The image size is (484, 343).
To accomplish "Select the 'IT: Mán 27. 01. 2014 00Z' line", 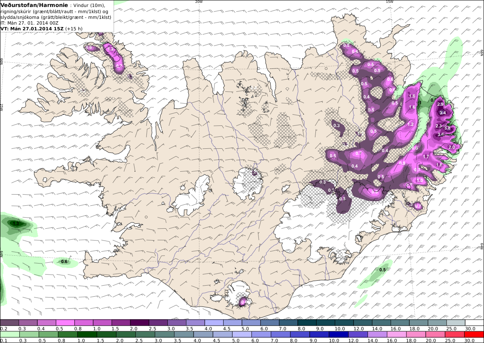I will tap(29, 23).
